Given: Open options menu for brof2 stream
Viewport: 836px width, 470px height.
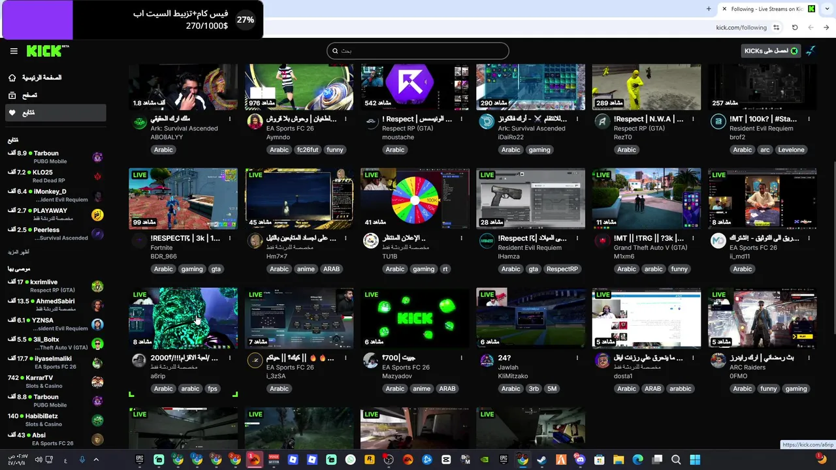Looking at the screenshot, I should (809, 119).
